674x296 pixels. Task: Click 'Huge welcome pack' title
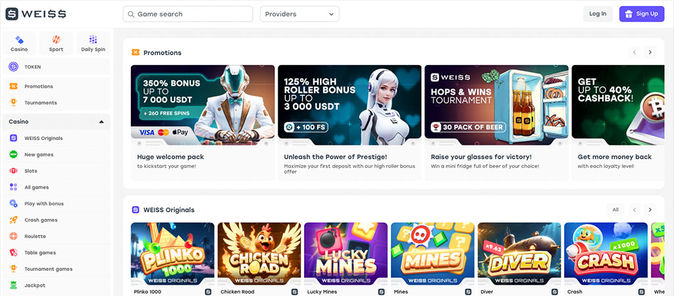tap(170, 157)
